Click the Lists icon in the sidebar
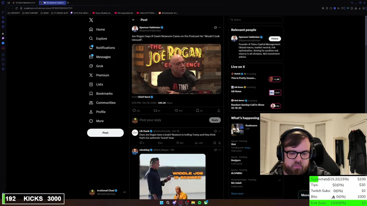367x206 pixels. click(91, 84)
